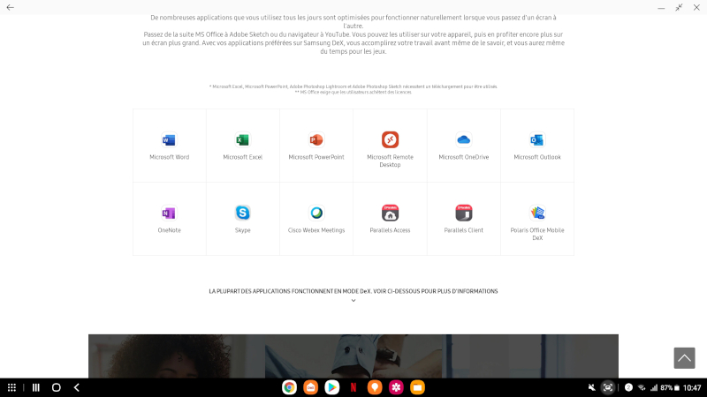This screenshot has height=397, width=707.
Task: Click the banner photo at the page bottom
Action: [x=353, y=356]
